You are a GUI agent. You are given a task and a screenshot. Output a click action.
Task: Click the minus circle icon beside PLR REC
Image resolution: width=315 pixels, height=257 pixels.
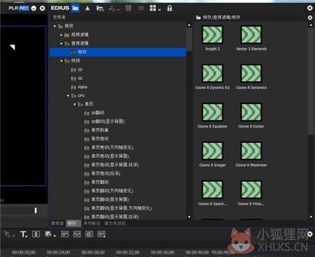(x=33, y=8)
